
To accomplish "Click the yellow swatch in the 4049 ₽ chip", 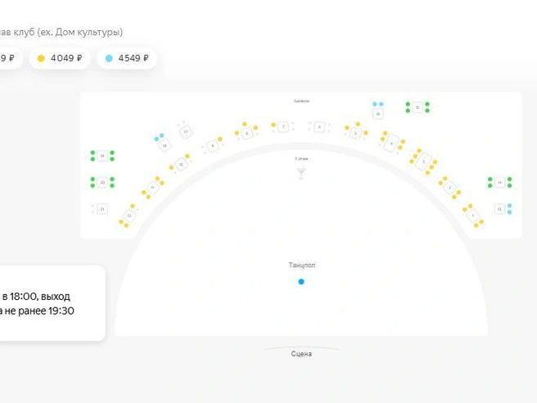I will pyautogui.click(x=41, y=59).
